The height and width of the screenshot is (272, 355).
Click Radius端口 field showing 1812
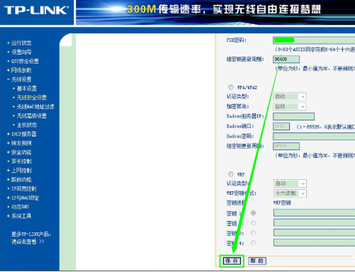(x=281, y=126)
